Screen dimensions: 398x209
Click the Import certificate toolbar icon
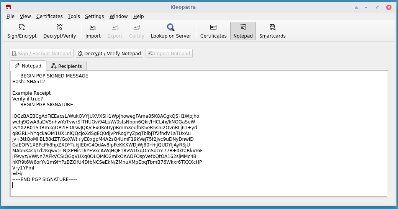[93, 31]
